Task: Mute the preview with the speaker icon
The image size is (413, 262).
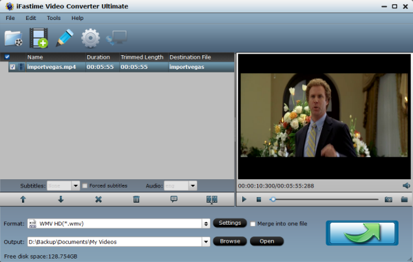Action: 406,185
